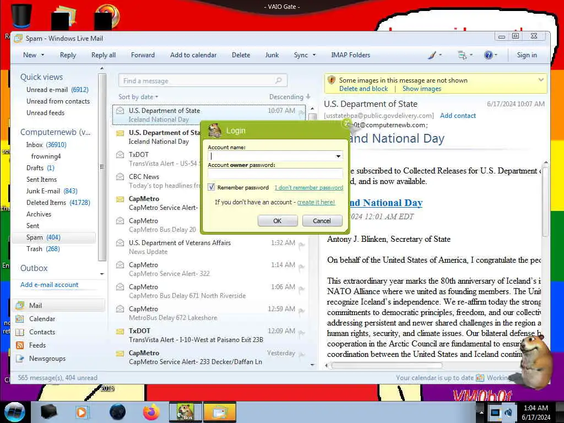Image resolution: width=564 pixels, height=423 pixels.
Task: Click the calendar status icon in status bar
Action: click(x=480, y=378)
